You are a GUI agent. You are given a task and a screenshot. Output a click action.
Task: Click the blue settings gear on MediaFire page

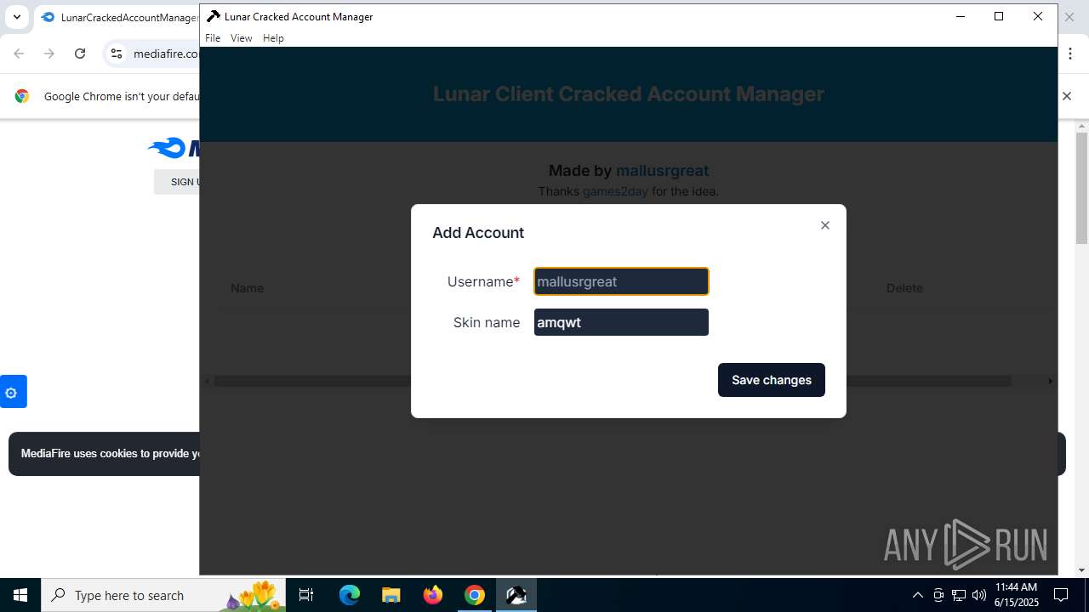click(x=12, y=392)
